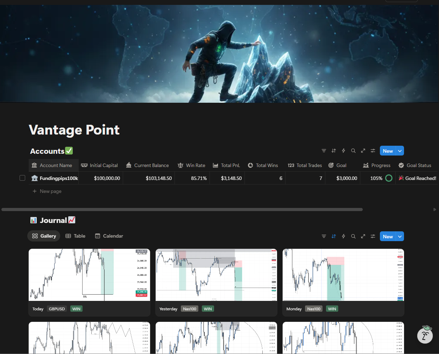Viewport: 439px width, 354px height.
Task: Click WIN tag on Today card
Action: (76, 309)
